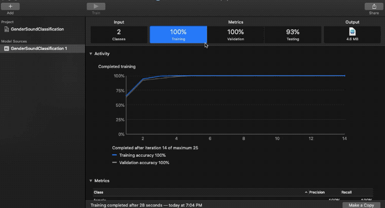Switch to the 100% Validation tab
385x208 pixels.
[235, 35]
